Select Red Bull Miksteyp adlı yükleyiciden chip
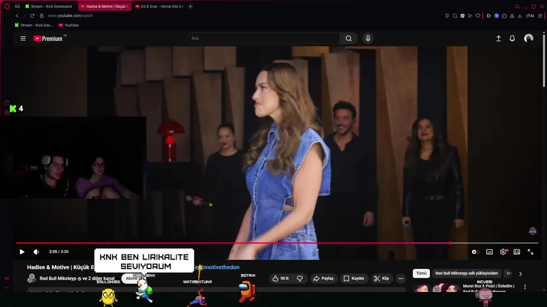Image resolution: width=547 pixels, height=307 pixels. (467, 273)
